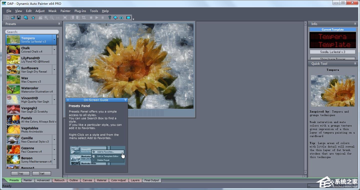Click the Stop square toolbar icon
The image size is (360, 190).
click(x=91, y=17)
